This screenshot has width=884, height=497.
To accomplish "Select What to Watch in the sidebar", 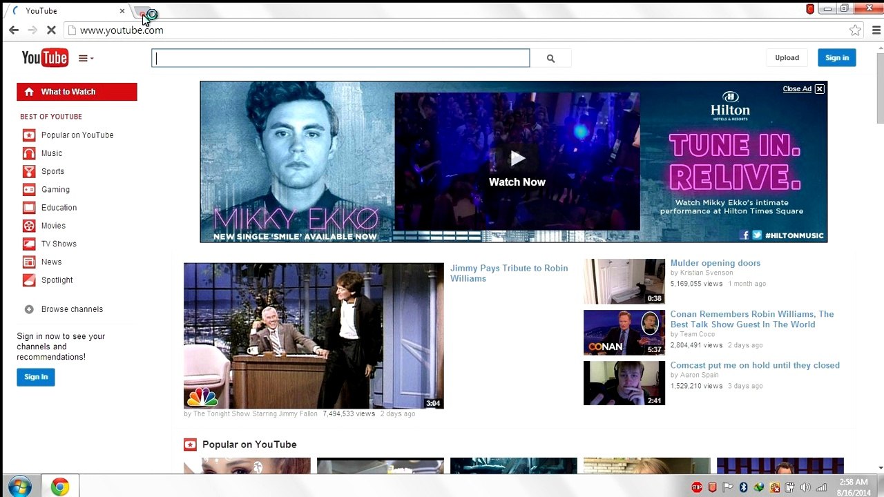I will (x=77, y=92).
